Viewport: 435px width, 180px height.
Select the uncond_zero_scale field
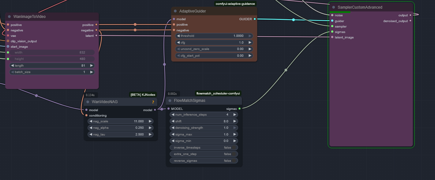(x=214, y=49)
